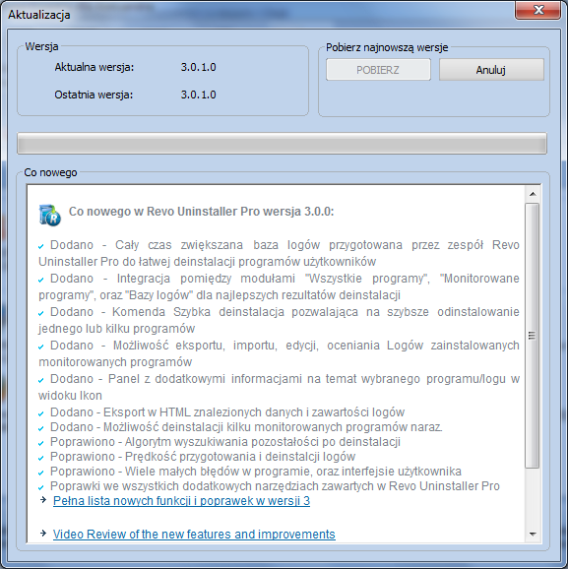Click the POBIERZ download button
Image resolution: width=568 pixels, height=569 pixels.
[378, 69]
